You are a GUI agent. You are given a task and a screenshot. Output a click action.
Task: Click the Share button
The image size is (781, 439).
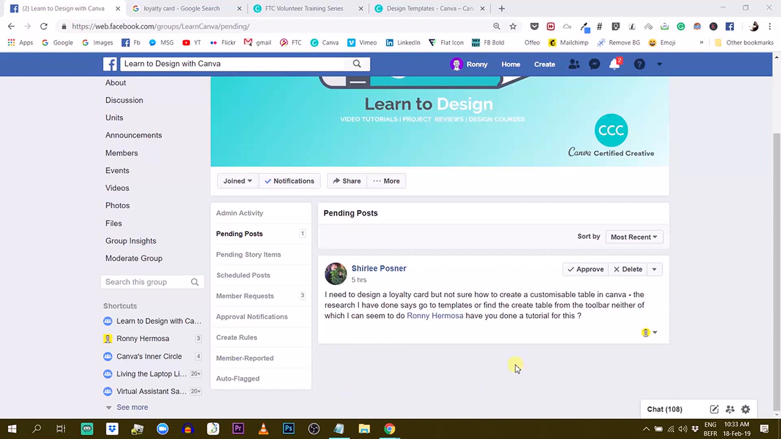(x=347, y=181)
